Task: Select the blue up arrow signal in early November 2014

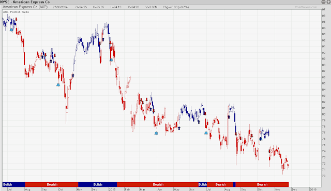Action: pos(73,76)
